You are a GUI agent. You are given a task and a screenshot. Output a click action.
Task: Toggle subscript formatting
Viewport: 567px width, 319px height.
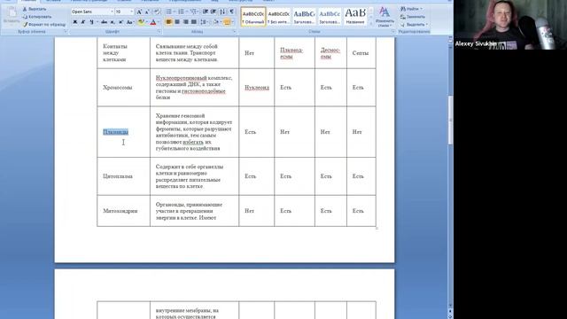[113, 22]
